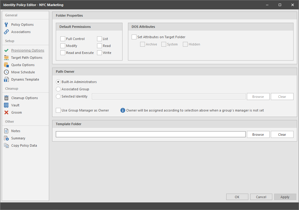
Task: Open Copy Policy Data page
Action: pos(24,145)
